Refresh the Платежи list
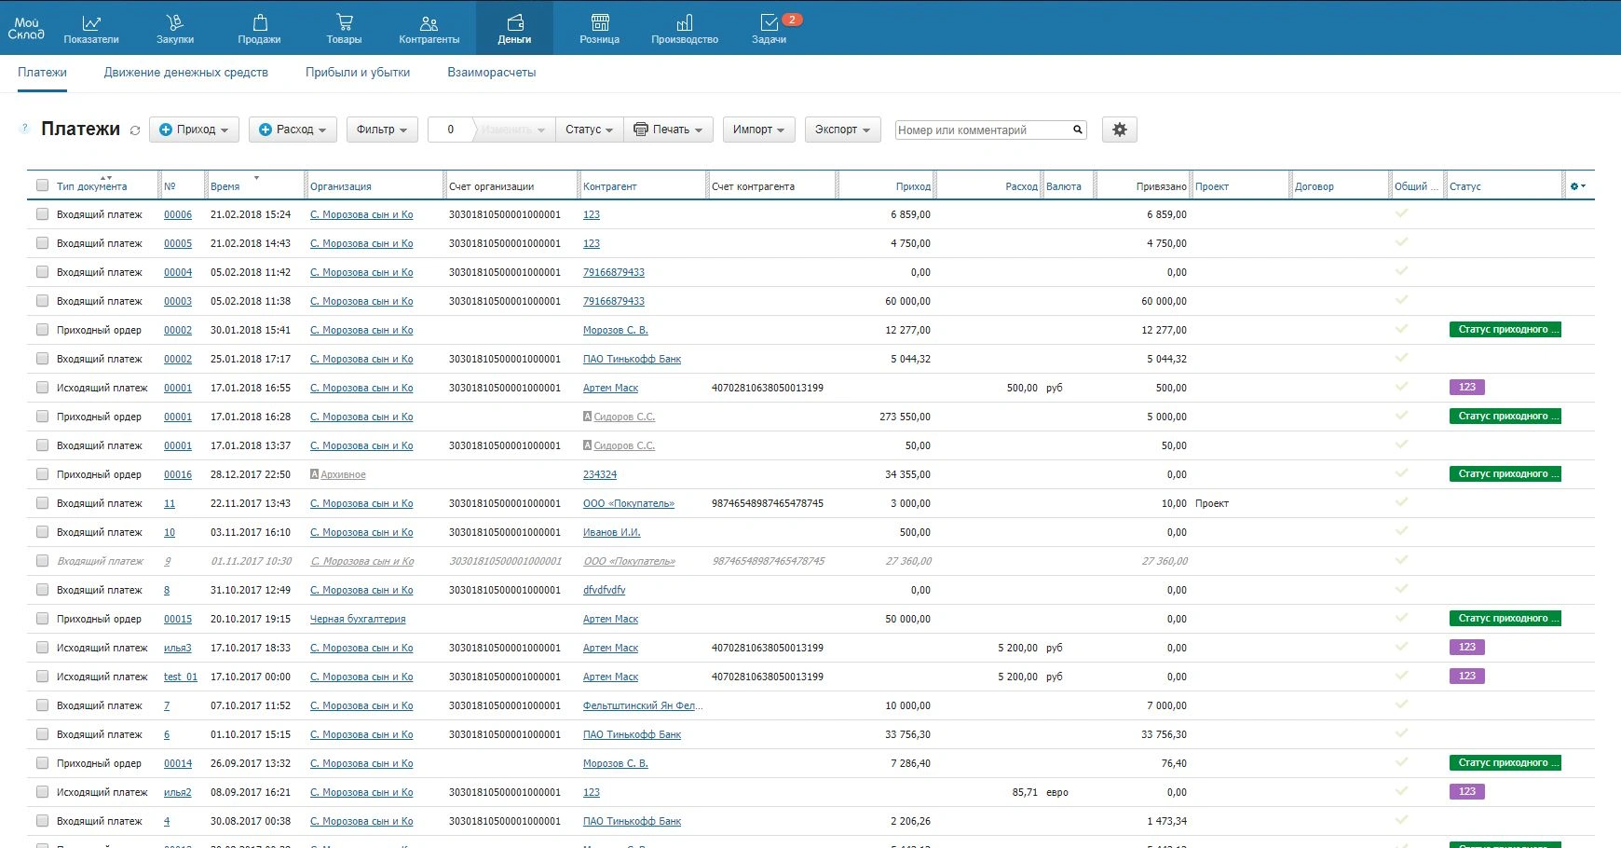 pyautogui.click(x=135, y=130)
